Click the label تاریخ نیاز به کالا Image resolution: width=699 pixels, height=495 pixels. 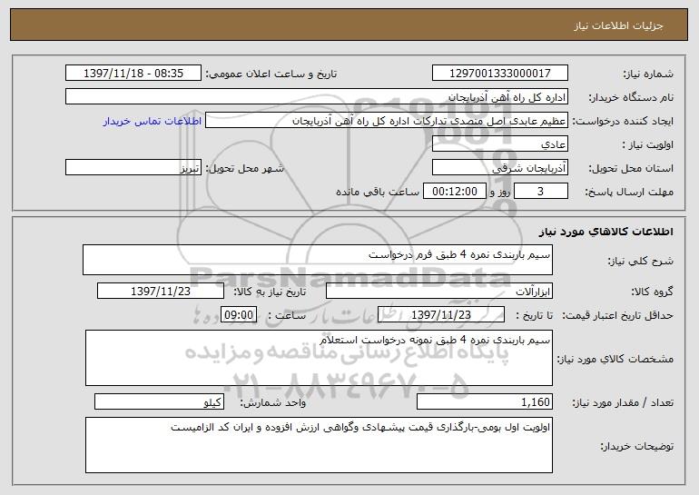[270, 292]
